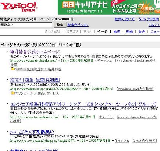
Task: Switch to the 音声 audio search tab
Action: [x=142, y=32]
